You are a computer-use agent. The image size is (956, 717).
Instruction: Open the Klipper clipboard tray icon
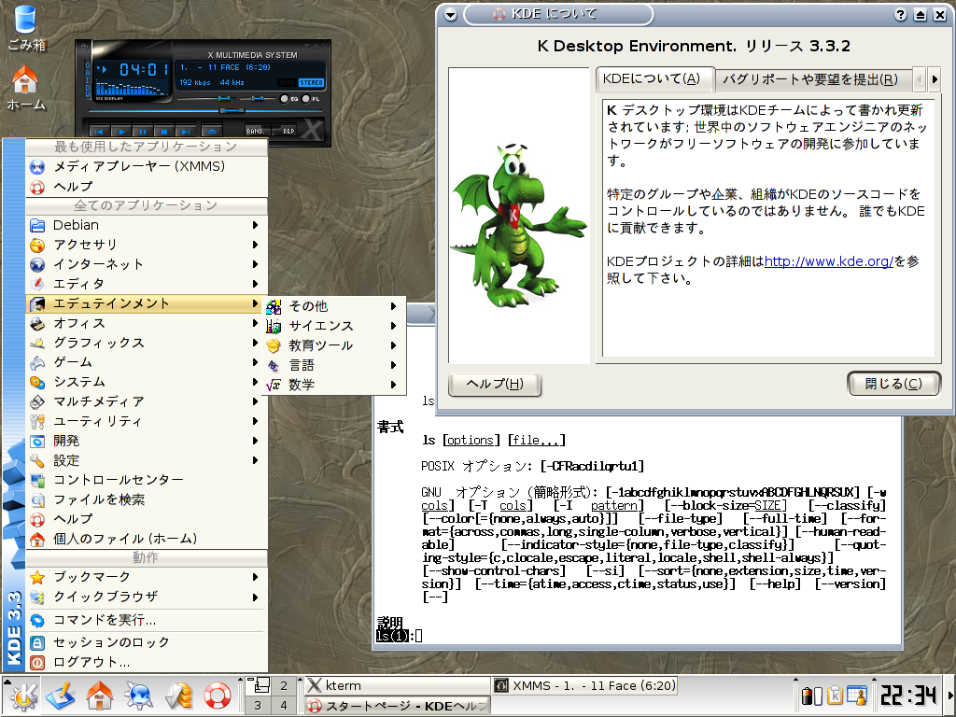pos(834,696)
